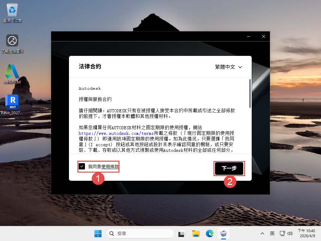Close the Autodesk installer window
The width and height of the screenshot is (321, 241).
pos(263,36)
